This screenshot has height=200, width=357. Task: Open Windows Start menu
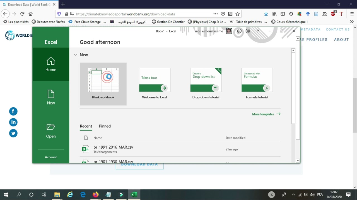click(x=6, y=195)
